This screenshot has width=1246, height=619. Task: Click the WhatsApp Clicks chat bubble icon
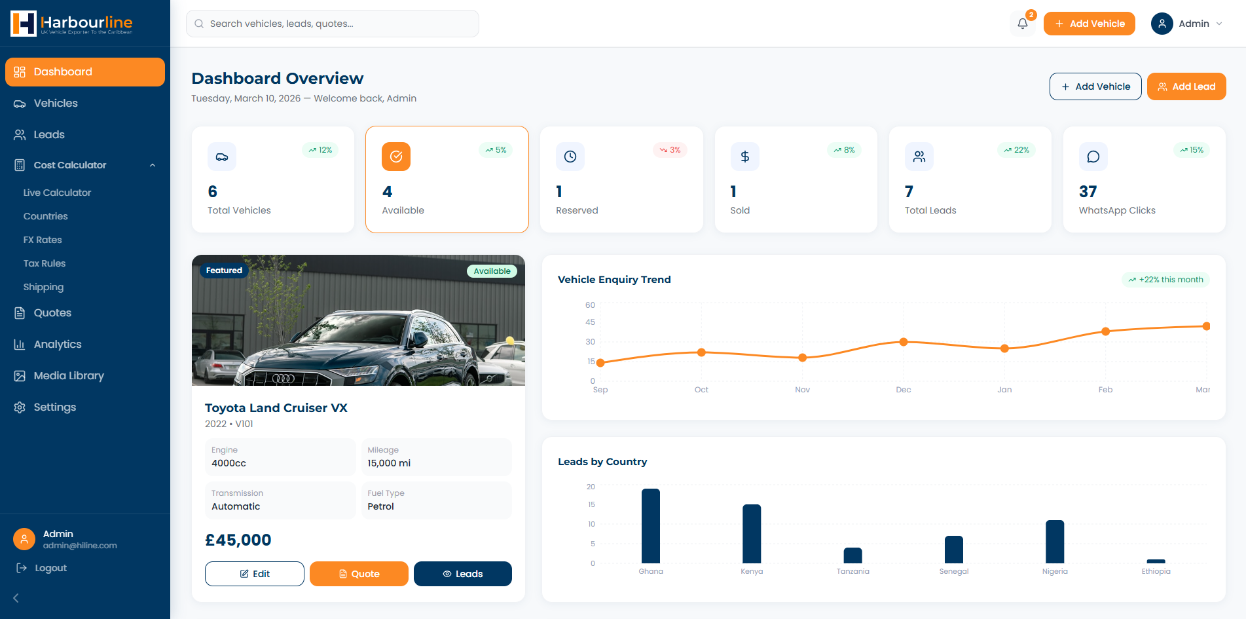coord(1093,157)
